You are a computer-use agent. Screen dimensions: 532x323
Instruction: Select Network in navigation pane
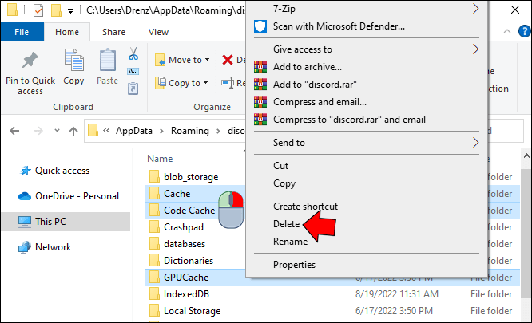pos(54,247)
